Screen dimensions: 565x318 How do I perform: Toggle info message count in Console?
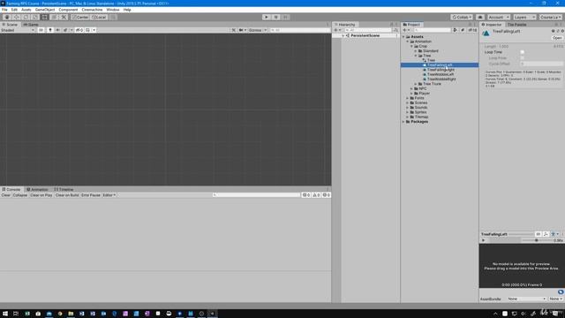coord(306,195)
